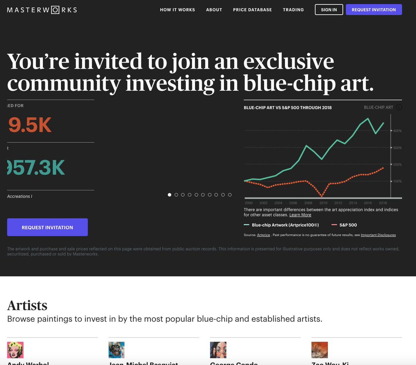Click the large Request Invitation button below stats
416x365 pixels.
tap(47, 227)
